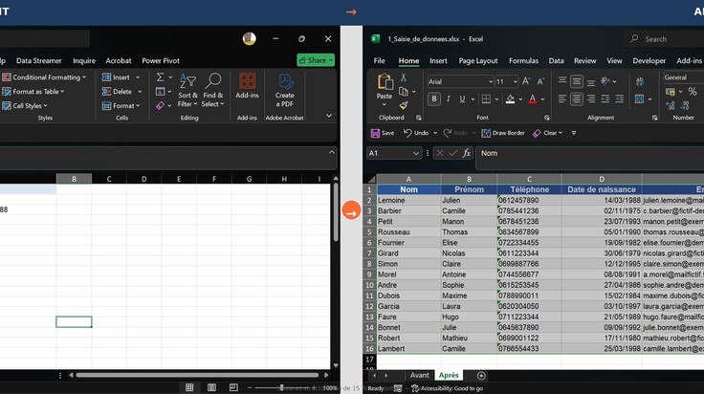Screen dimensions: 704x394
Task: Click the Borders grid icon
Action: 486,98
